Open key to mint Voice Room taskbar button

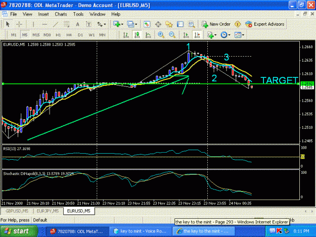[x=141, y=231]
